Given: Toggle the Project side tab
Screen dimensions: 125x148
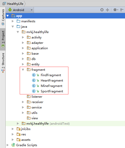Looking at the screenshot, I should click(x=3, y=39).
